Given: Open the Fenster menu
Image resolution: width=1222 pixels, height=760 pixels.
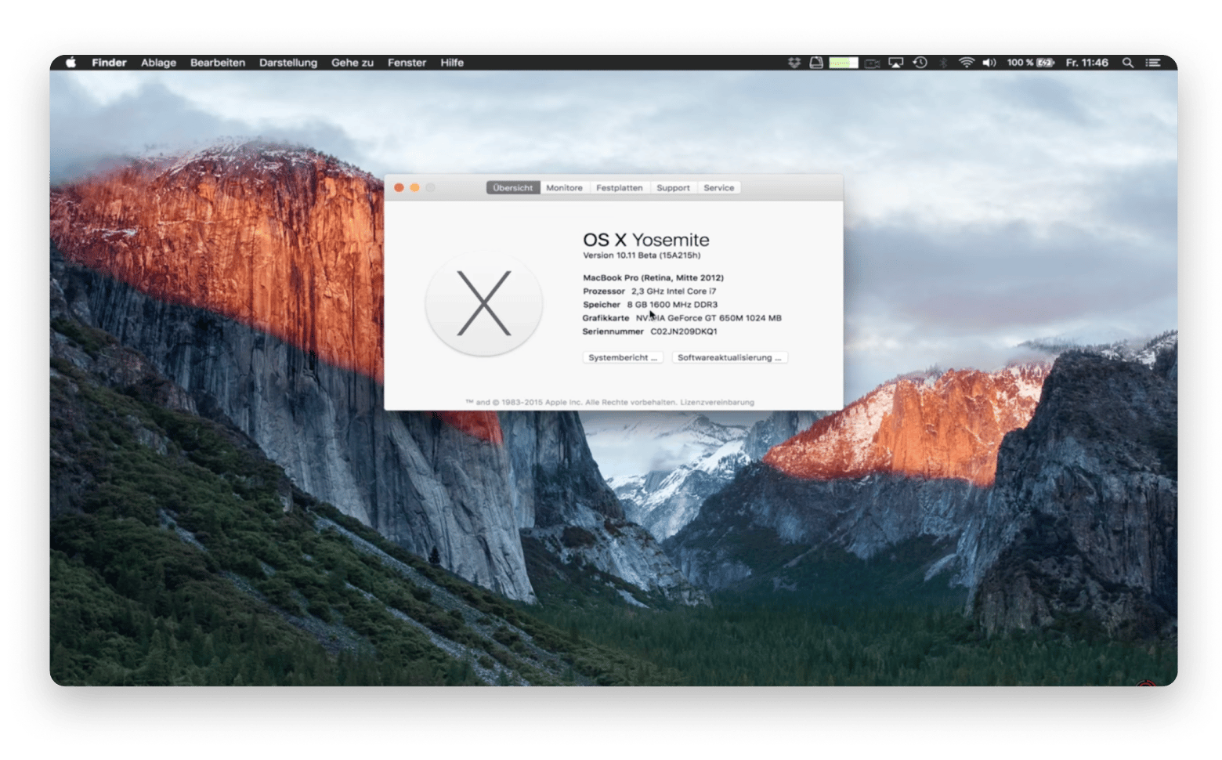Looking at the screenshot, I should [x=407, y=63].
